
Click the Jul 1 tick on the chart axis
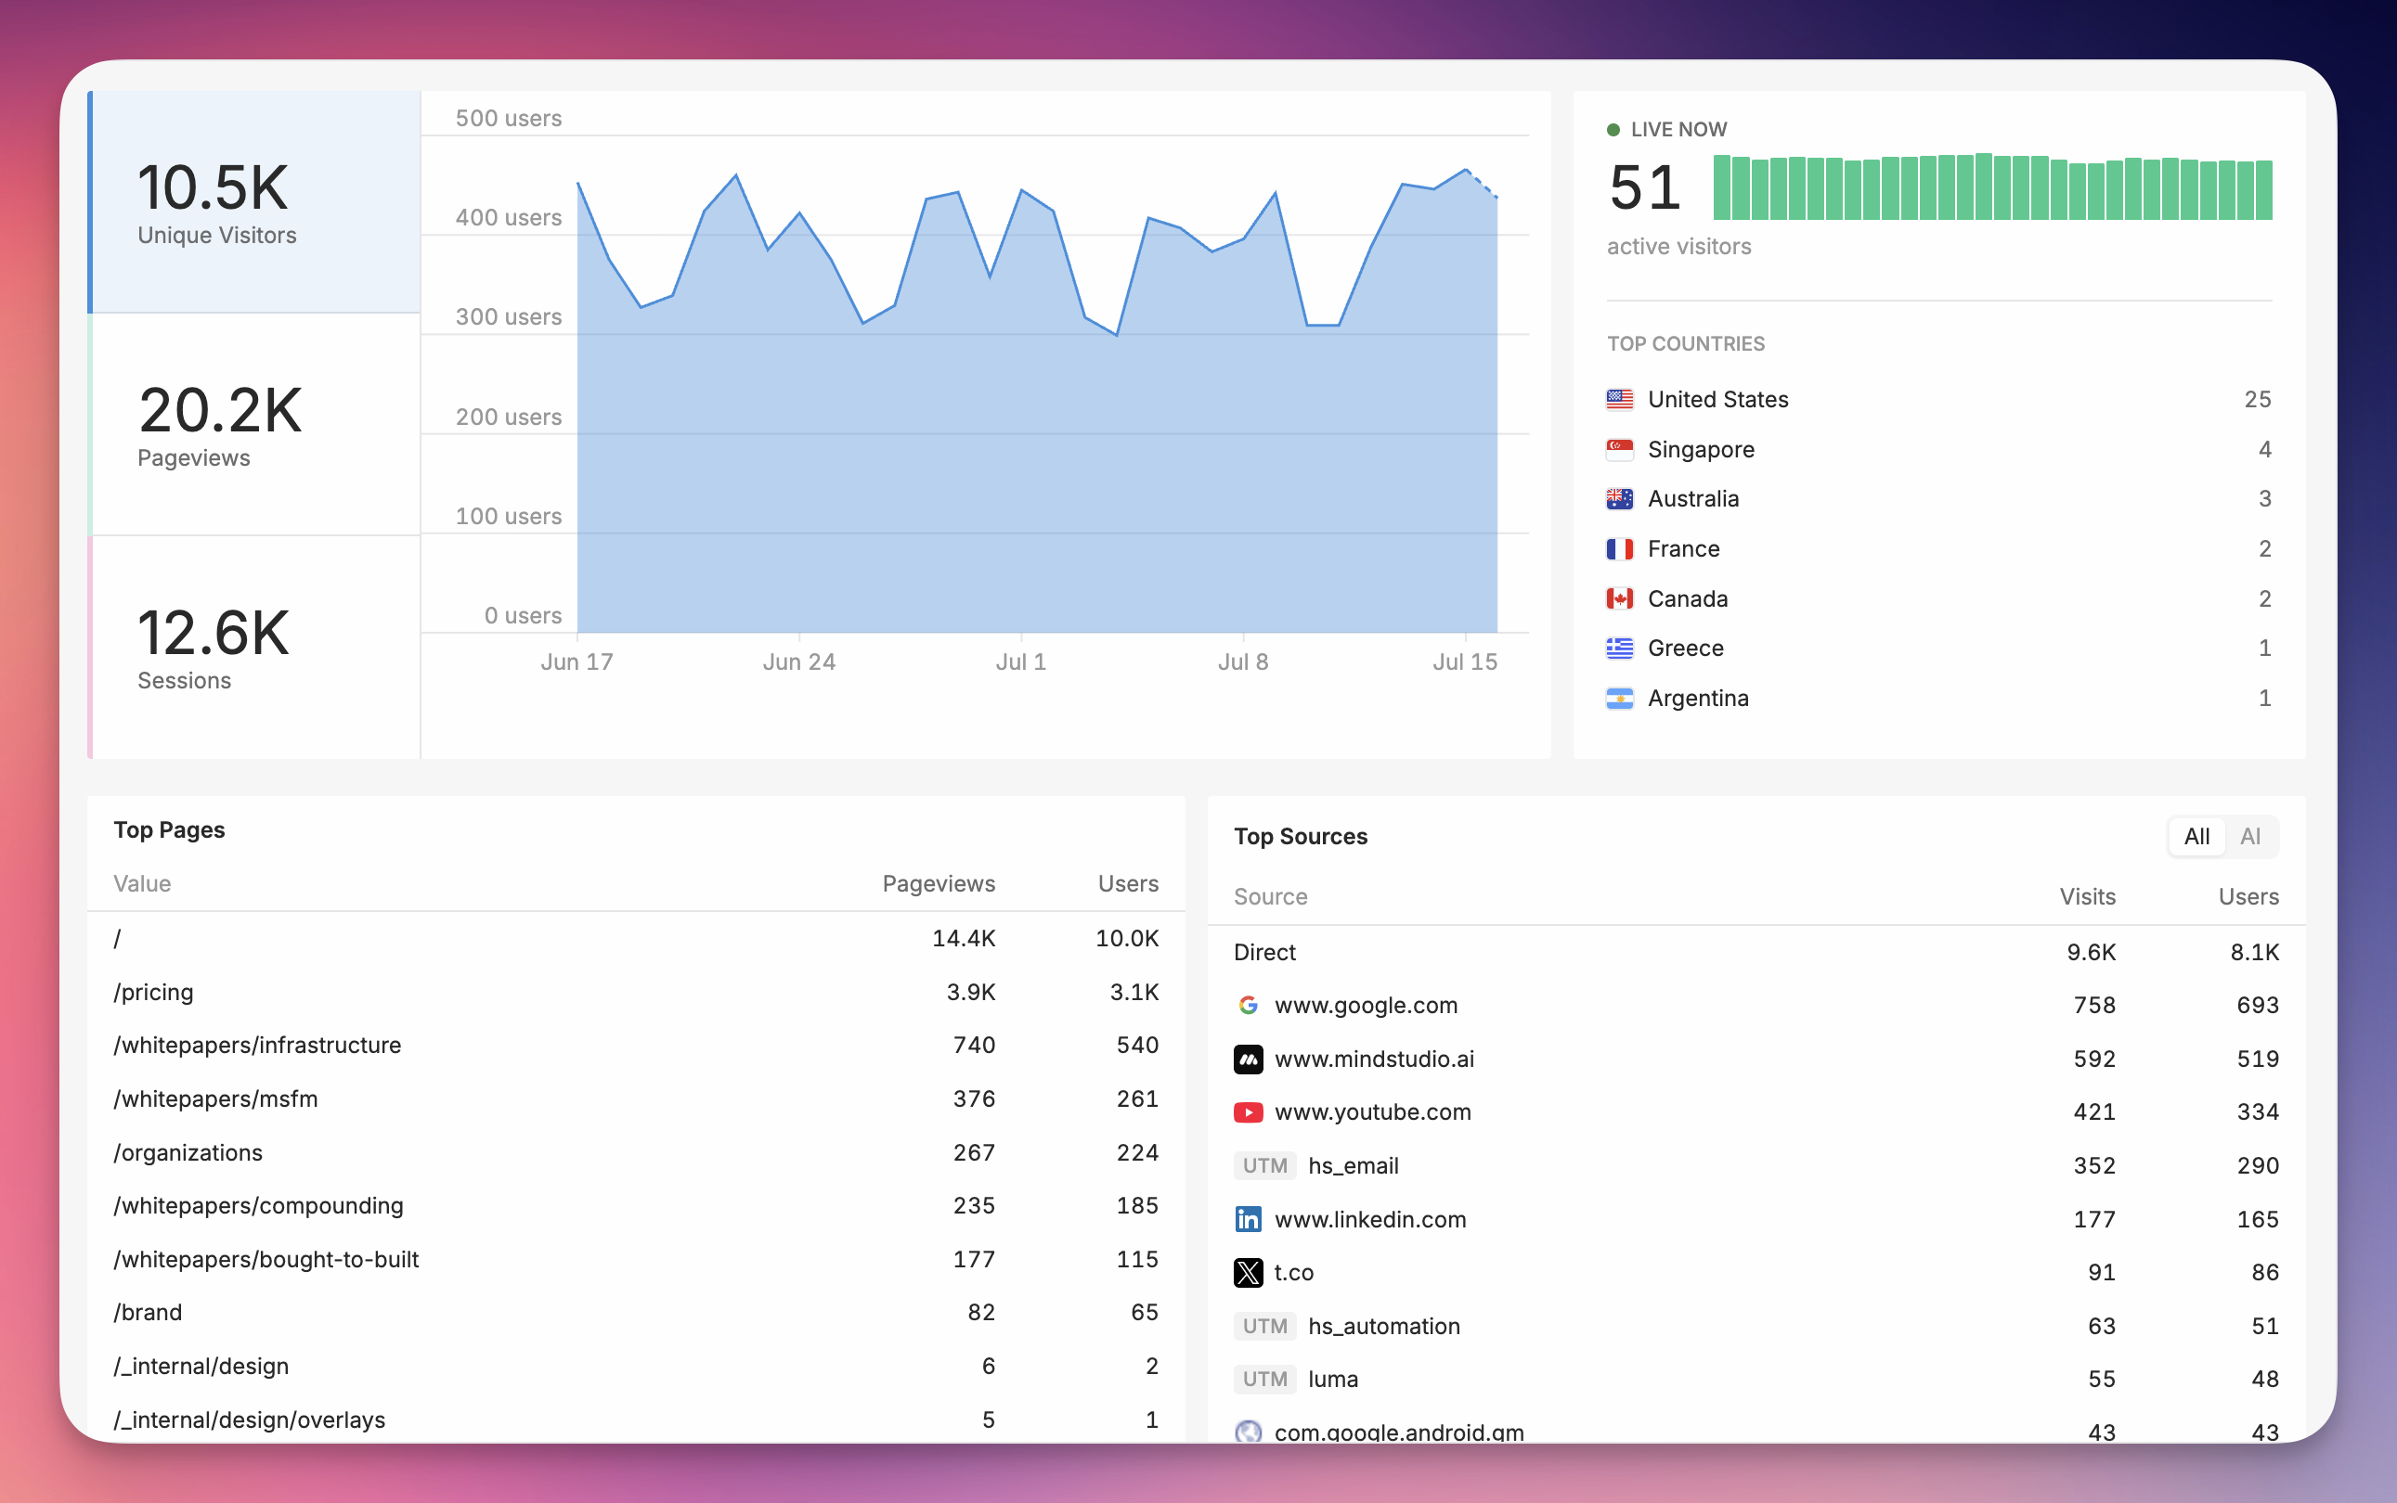1020,662
